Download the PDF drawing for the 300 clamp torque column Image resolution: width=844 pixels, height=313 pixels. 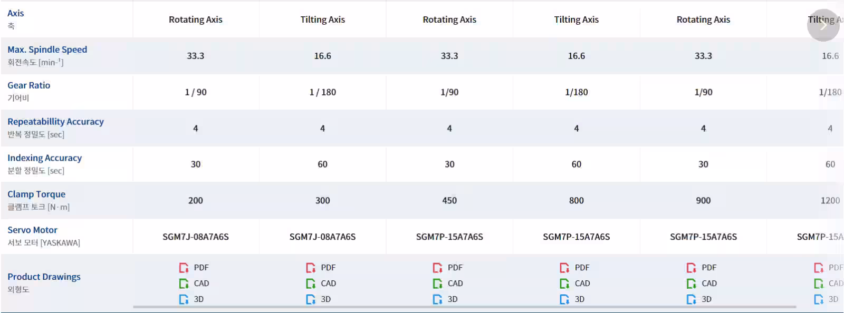[x=321, y=268]
